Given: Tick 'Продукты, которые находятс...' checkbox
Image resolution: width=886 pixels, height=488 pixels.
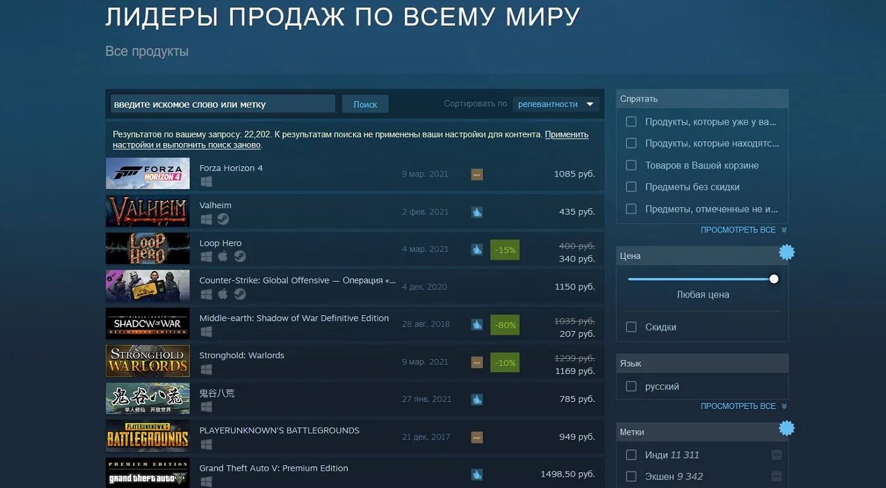Looking at the screenshot, I should click(631, 143).
